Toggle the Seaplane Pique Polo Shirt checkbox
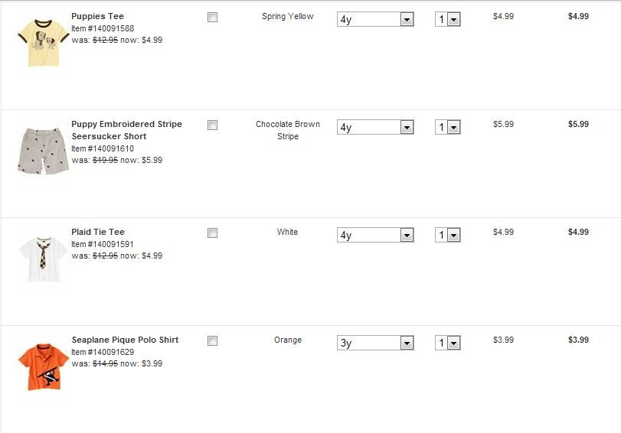The image size is (621, 433). pyautogui.click(x=213, y=340)
